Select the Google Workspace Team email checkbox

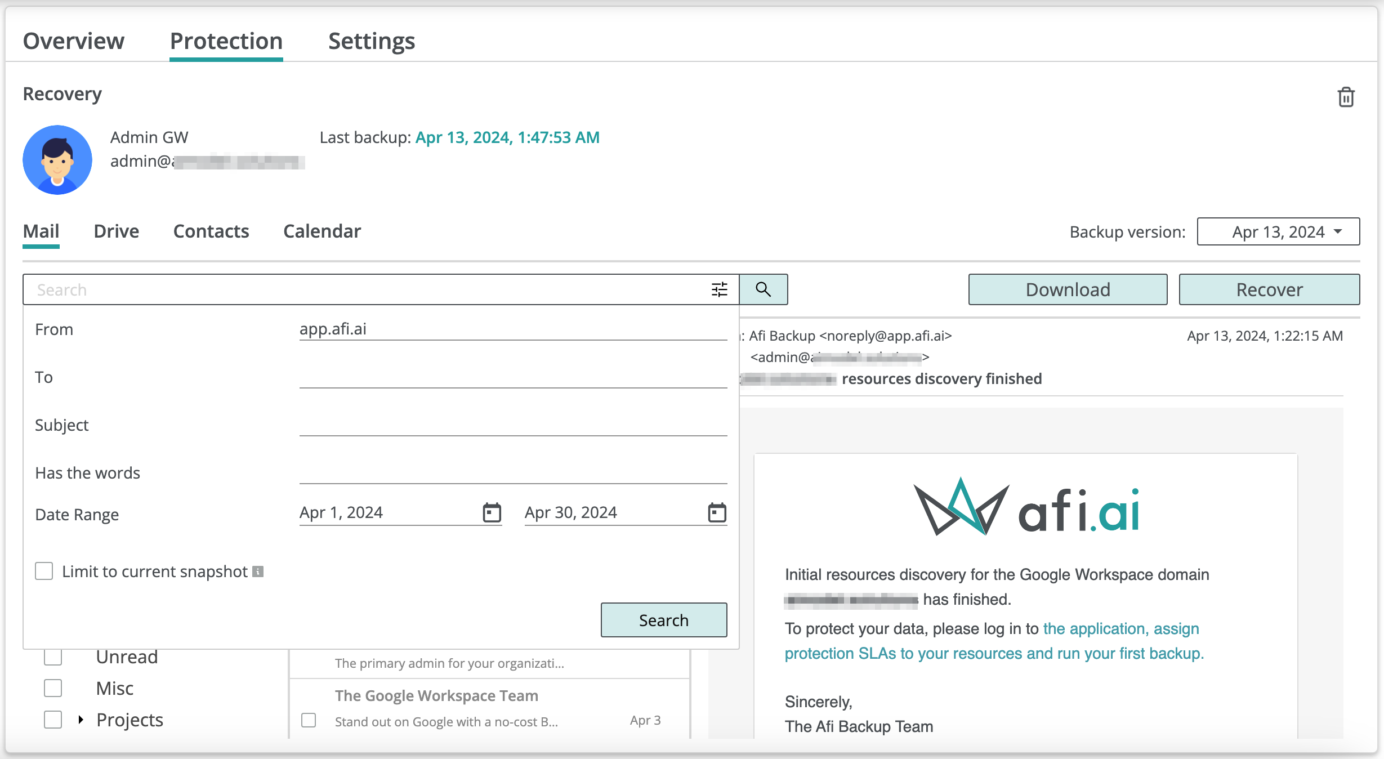click(x=309, y=720)
